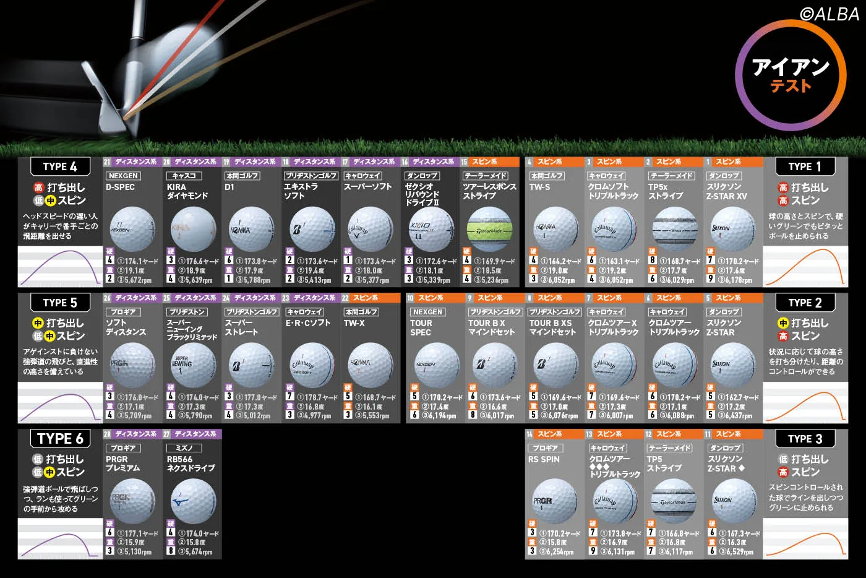Click the Mizuno RB566 ball image

point(193,500)
